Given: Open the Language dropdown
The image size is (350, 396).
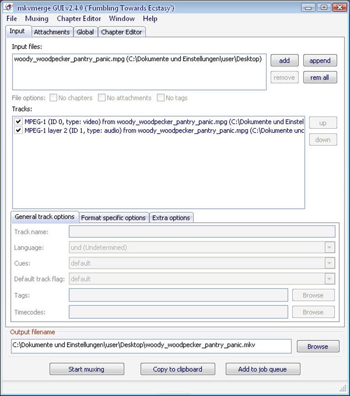Looking at the screenshot, I should tap(330, 247).
